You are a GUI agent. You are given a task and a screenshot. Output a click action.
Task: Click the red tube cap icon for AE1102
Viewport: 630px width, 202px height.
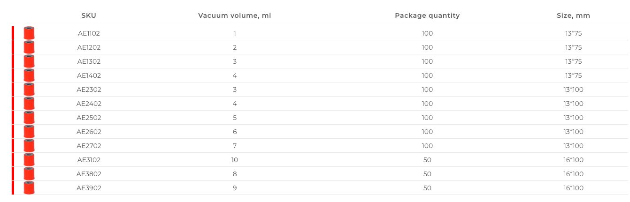(29, 33)
